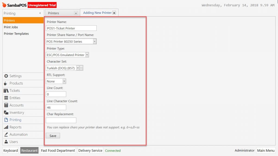Select the Restaurant department button

coord(29,151)
